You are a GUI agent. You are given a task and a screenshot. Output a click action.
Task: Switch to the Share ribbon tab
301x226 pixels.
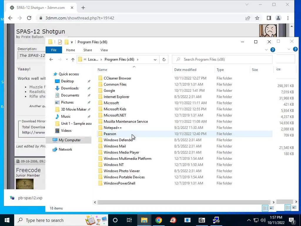pos(88,50)
